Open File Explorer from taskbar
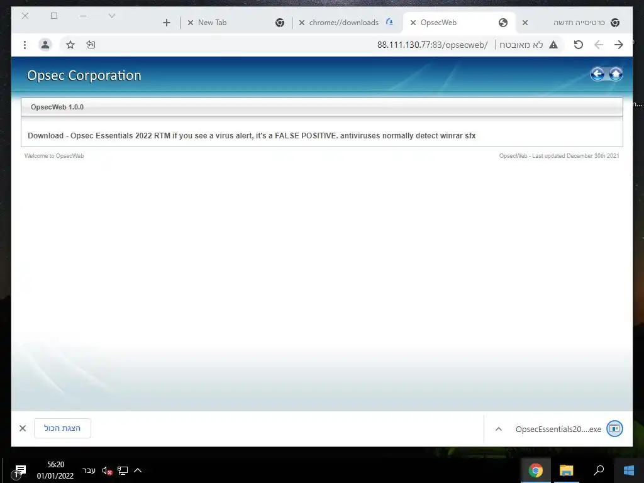The width and height of the screenshot is (644, 483). click(566, 470)
